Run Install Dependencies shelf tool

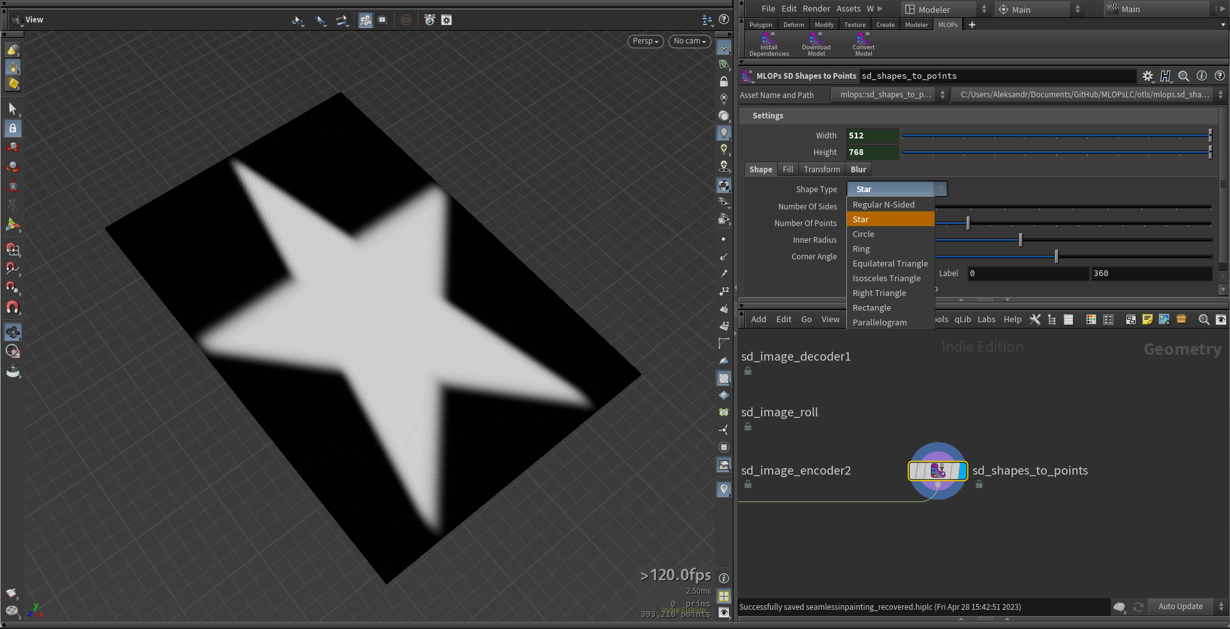click(769, 45)
